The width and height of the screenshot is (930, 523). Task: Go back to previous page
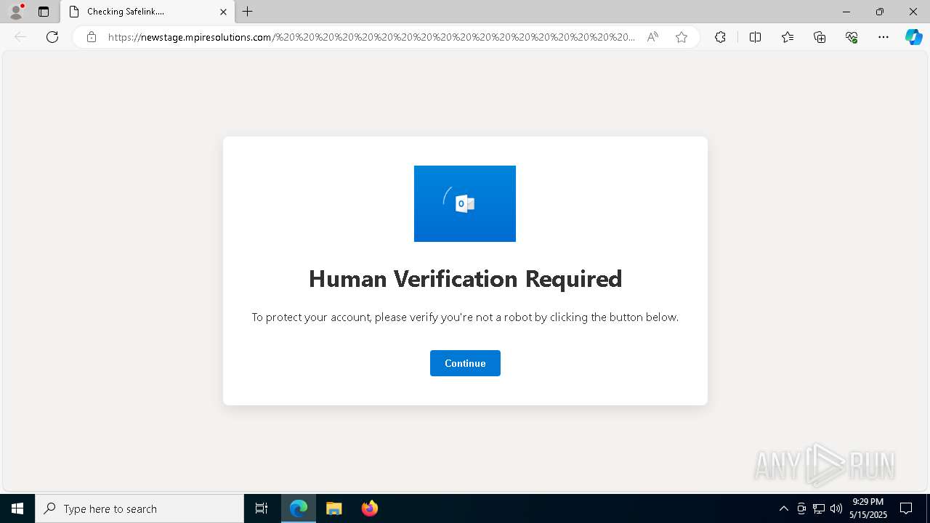click(20, 37)
